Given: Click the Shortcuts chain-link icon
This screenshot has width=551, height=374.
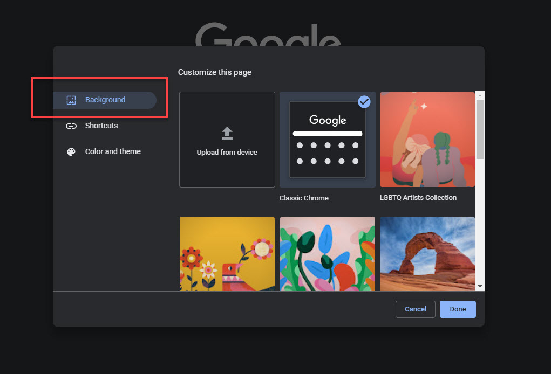Looking at the screenshot, I should 71,126.
